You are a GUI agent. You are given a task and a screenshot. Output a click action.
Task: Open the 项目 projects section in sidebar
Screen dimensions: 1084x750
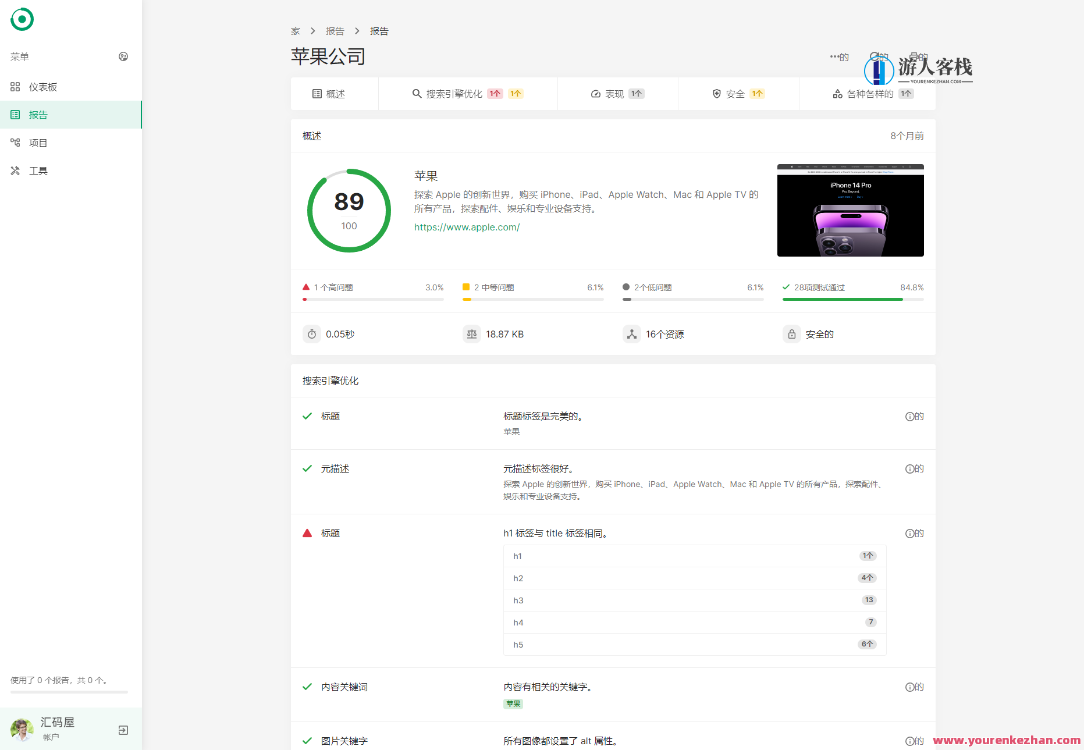[38, 143]
